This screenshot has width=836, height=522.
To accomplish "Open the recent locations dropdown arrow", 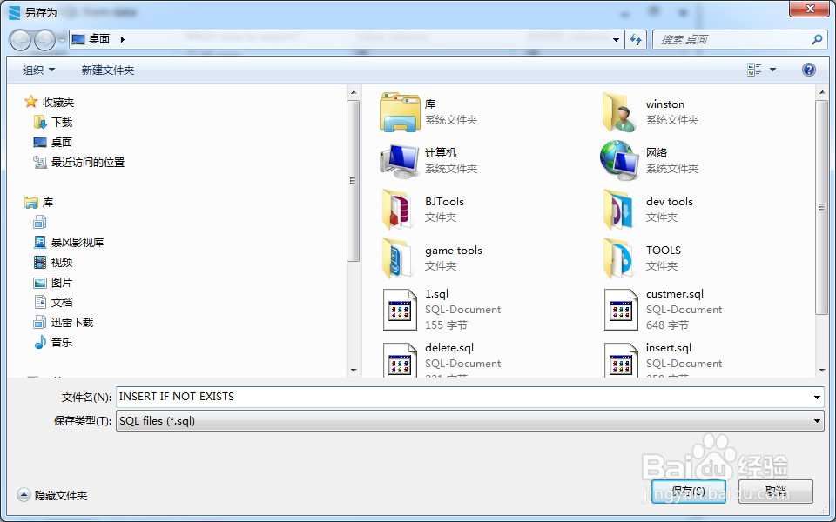I will (62, 41).
